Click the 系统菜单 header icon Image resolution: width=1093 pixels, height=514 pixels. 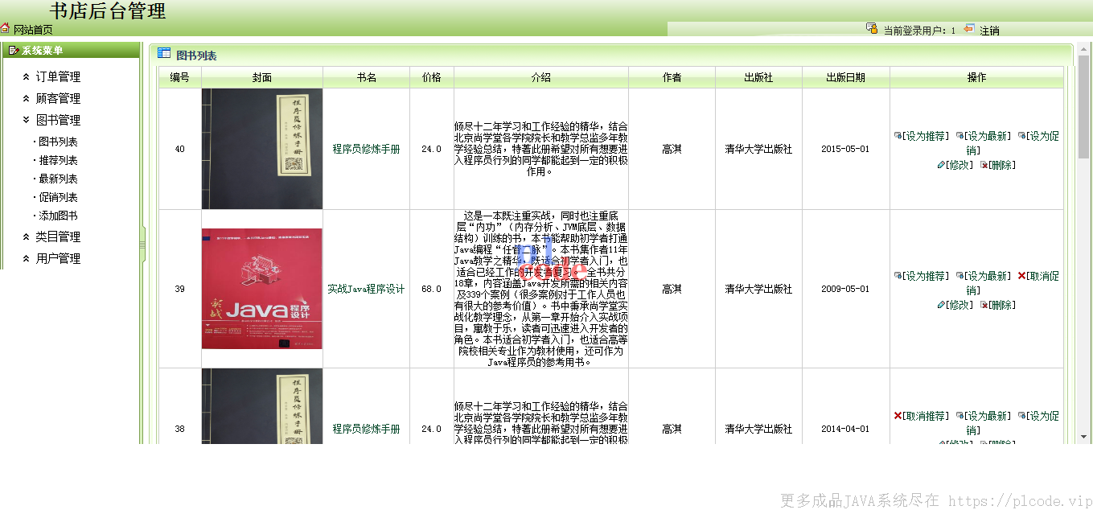13,51
